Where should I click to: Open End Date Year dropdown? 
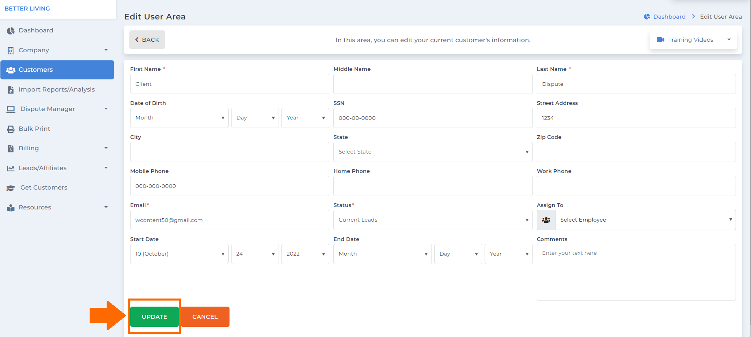click(x=509, y=254)
